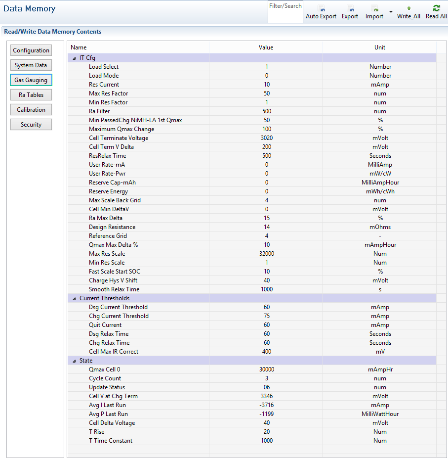Select the Load Mode value cell
This screenshot has width=448, height=460.
(266, 76)
